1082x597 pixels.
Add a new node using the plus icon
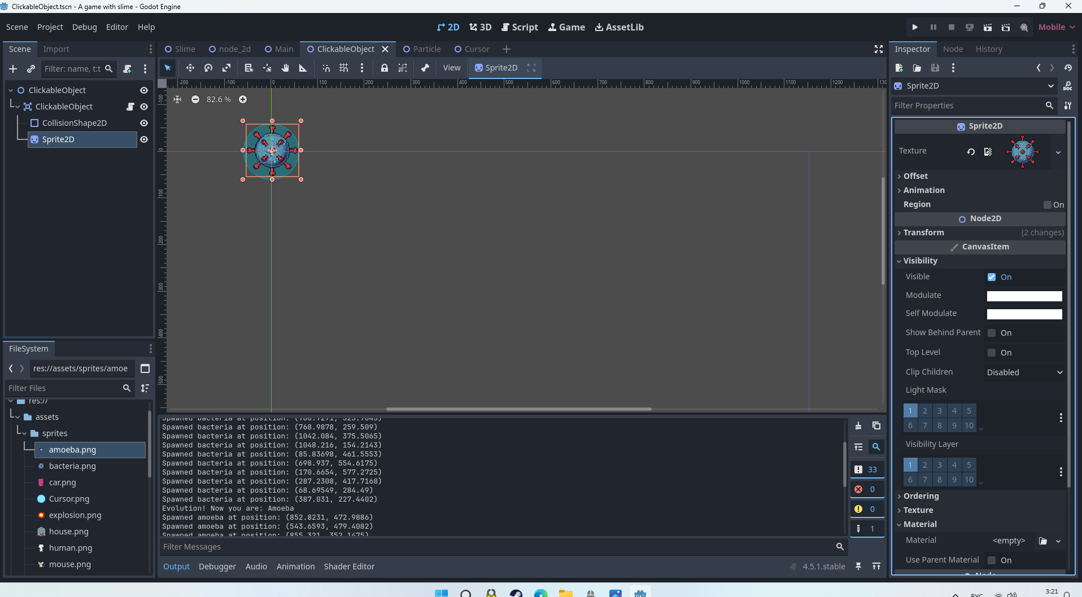pos(13,69)
